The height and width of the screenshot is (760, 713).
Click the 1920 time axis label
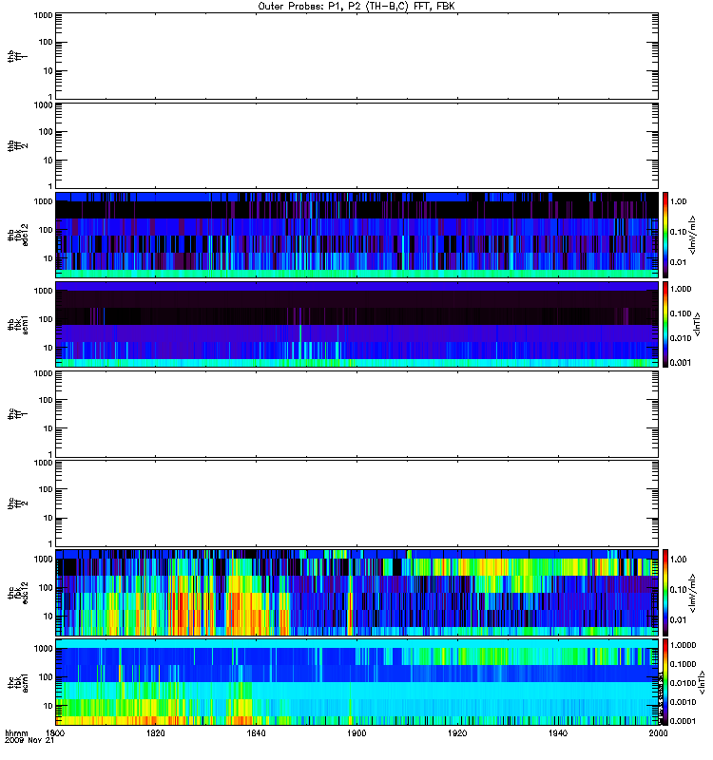click(x=457, y=732)
